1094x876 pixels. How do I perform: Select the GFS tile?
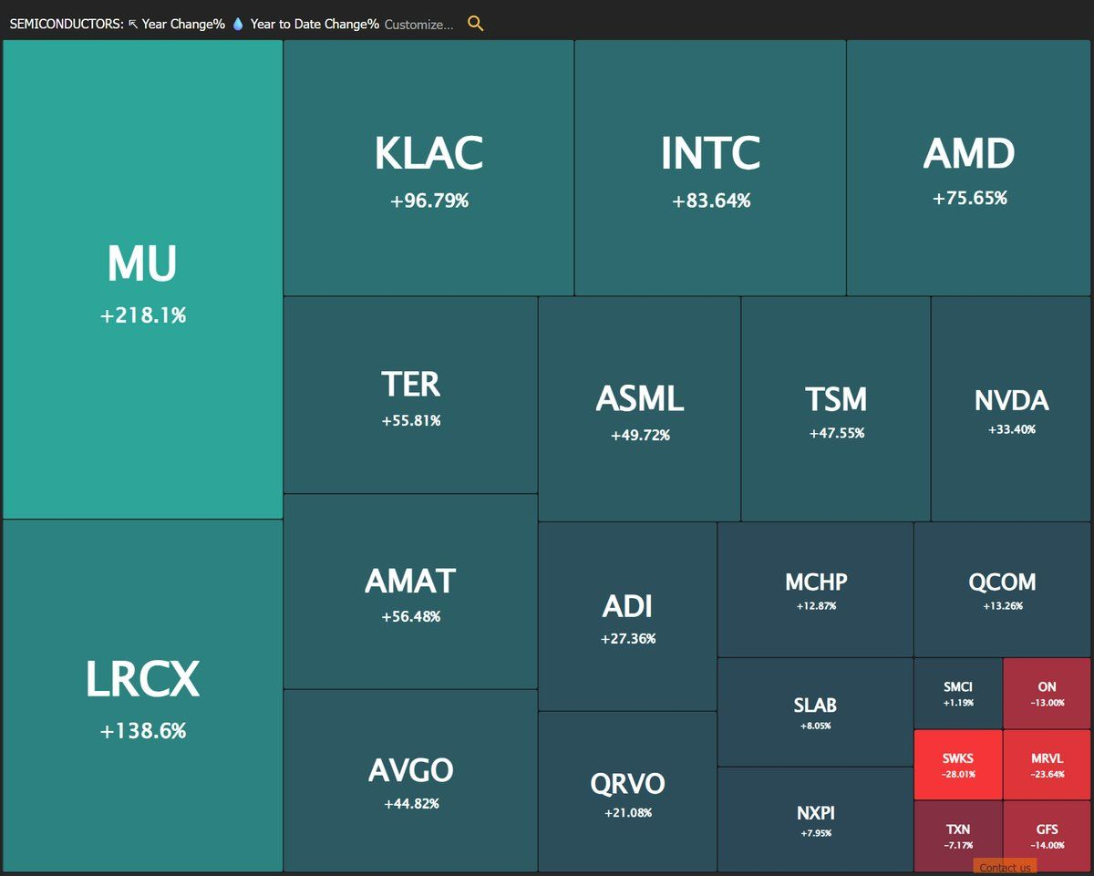pyautogui.click(x=1047, y=836)
